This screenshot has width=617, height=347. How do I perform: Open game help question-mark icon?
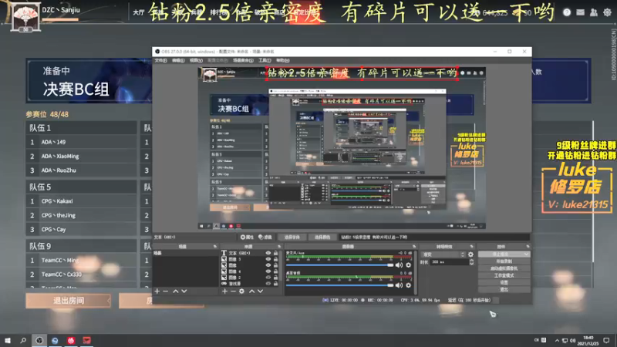coord(567,12)
